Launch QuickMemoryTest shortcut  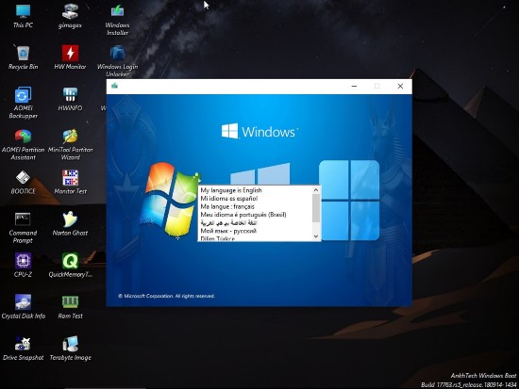(x=70, y=266)
